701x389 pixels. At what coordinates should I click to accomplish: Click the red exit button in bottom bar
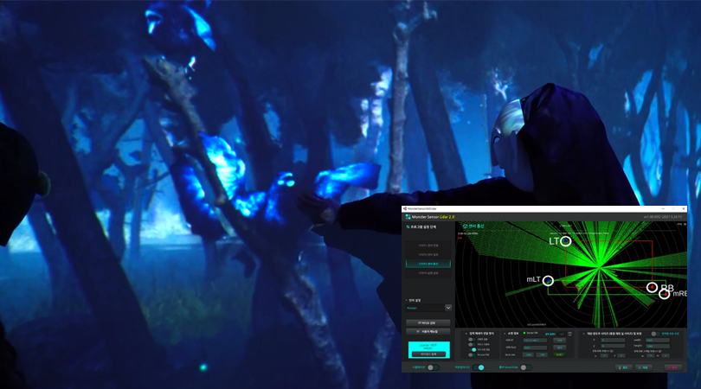[673, 367]
